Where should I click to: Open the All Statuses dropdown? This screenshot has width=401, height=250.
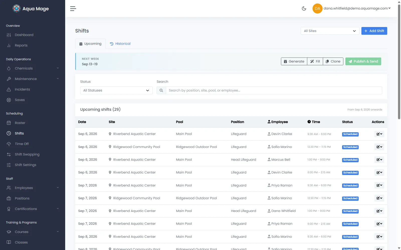(116, 90)
